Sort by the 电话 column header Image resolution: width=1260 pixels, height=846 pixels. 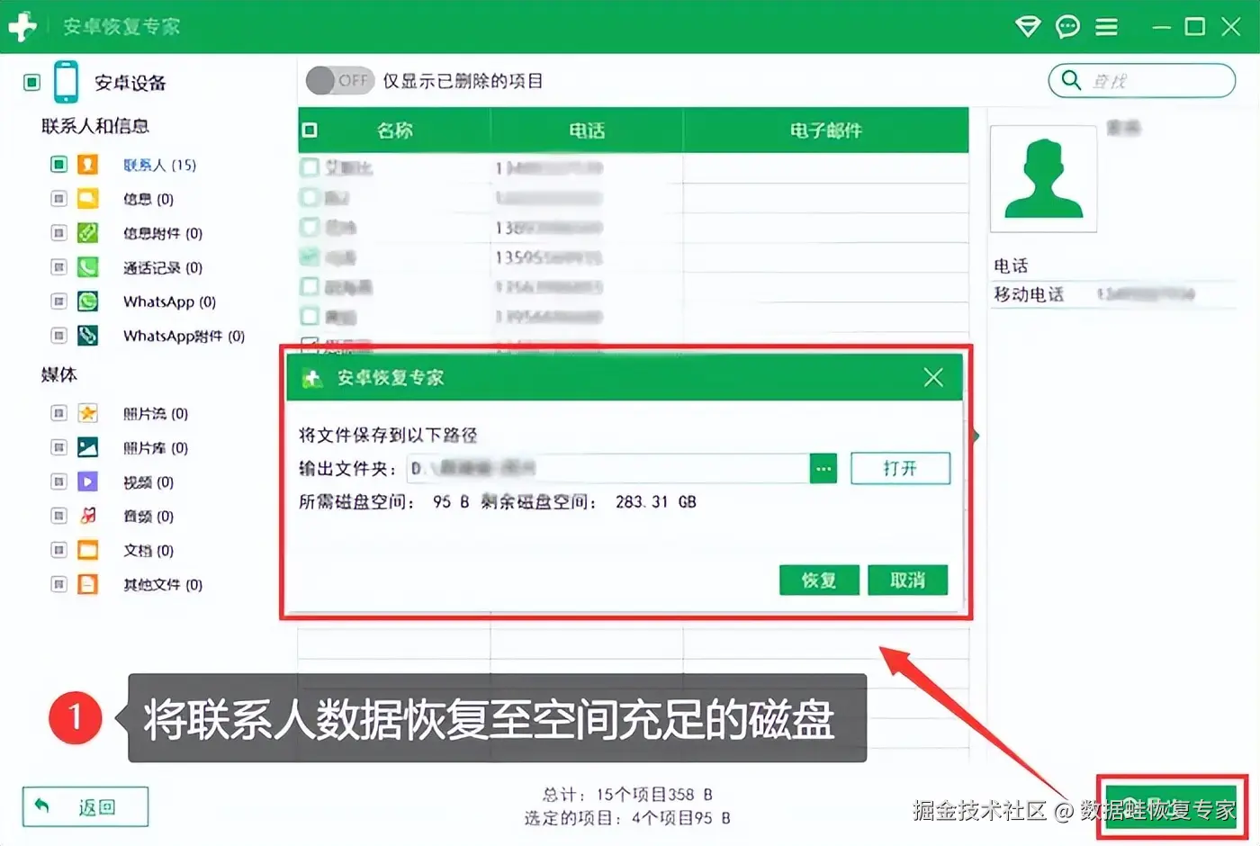[587, 130]
